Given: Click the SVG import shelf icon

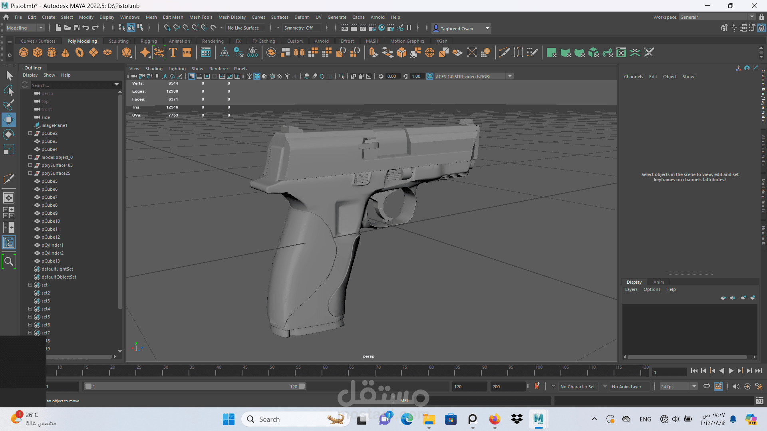Looking at the screenshot, I should [x=187, y=52].
